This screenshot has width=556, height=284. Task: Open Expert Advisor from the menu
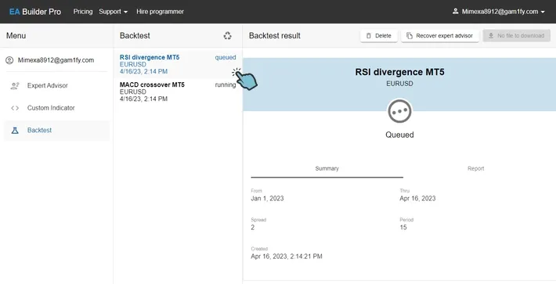[x=56, y=86]
